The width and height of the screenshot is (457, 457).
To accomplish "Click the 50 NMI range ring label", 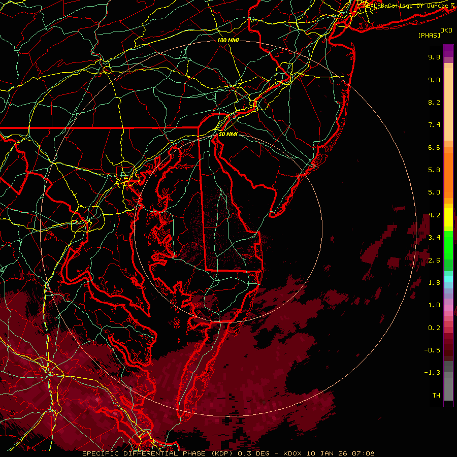I will point(228,134).
